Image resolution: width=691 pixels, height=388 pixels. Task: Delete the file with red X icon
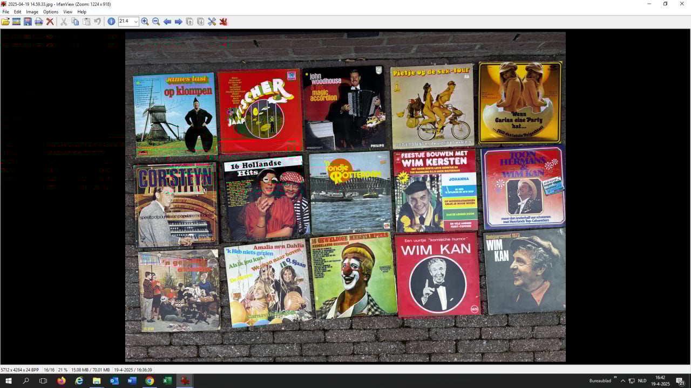50,22
